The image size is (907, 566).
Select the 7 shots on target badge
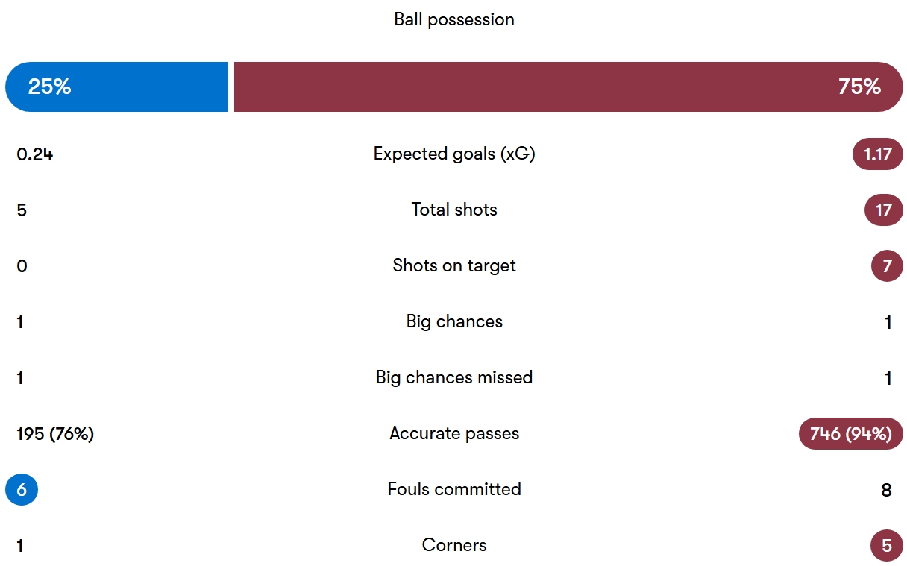tap(887, 266)
